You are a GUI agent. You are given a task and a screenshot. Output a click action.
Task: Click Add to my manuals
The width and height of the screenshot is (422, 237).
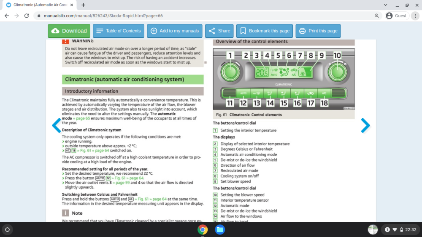174,31
